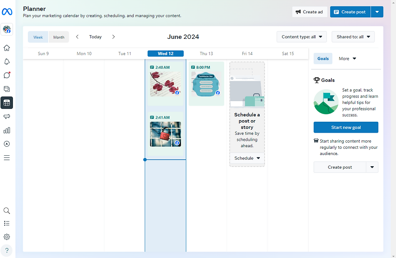The width and height of the screenshot is (396, 258).
Task: Click Create post in Goals panel
Action: [x=340, y=167]
